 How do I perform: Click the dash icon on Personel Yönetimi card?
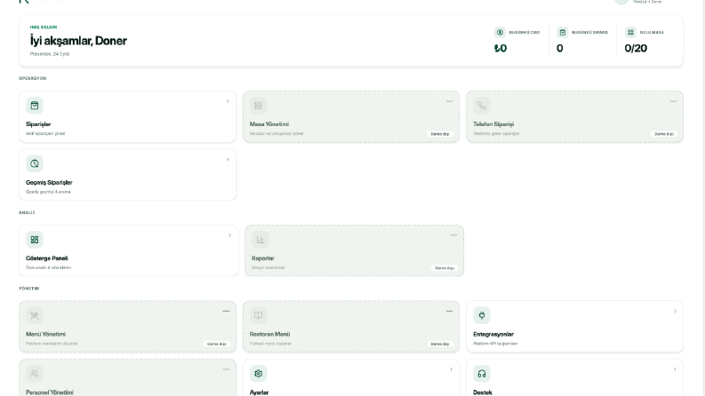pos(226,369)
